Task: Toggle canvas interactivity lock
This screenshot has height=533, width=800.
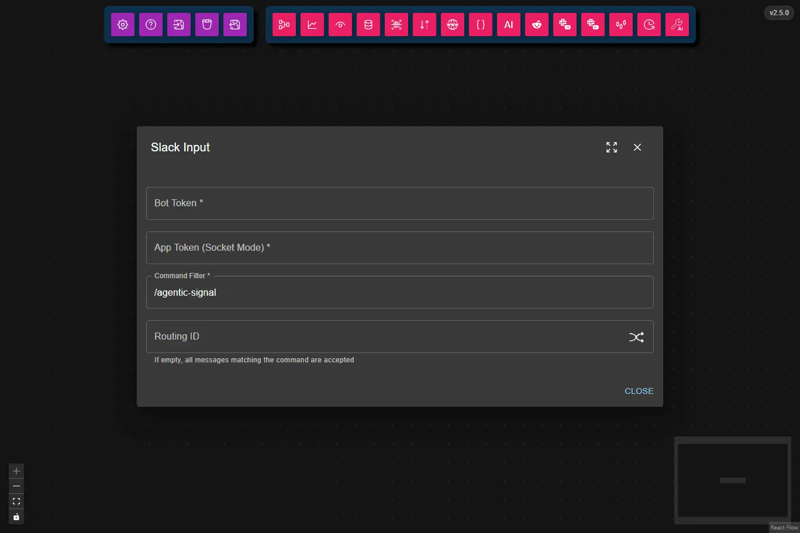Action: 16,517
